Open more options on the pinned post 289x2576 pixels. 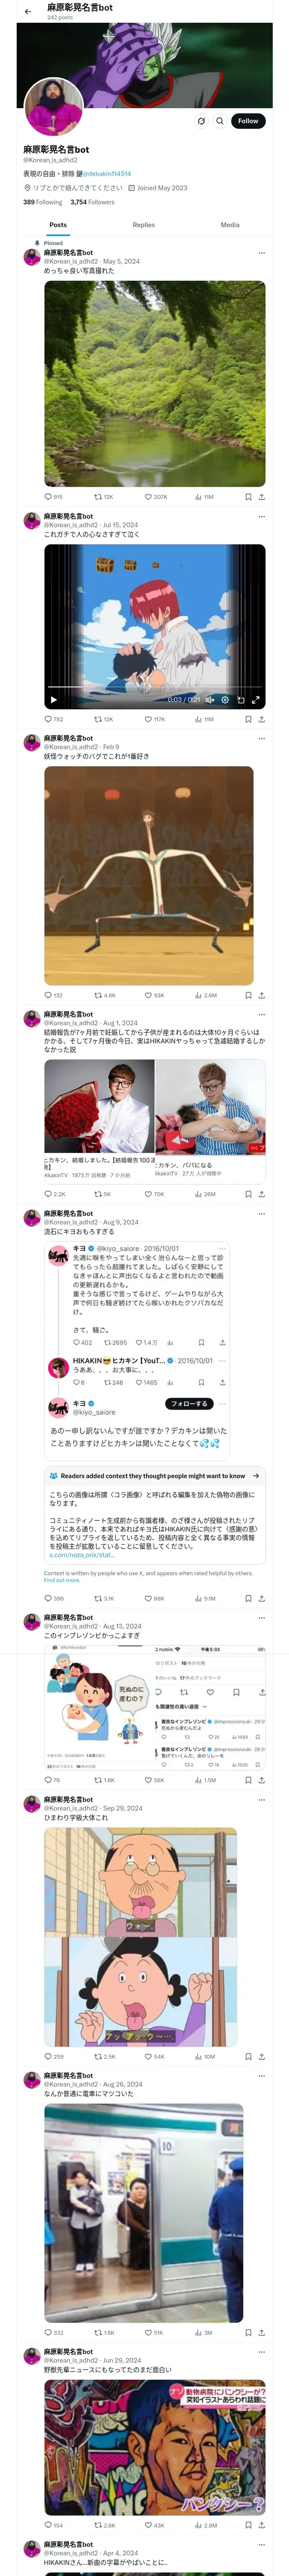262,253
